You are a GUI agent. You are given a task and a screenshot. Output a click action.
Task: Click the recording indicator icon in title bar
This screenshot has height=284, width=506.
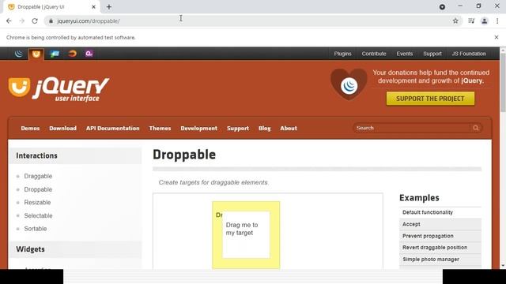pyautogui.click(x=442, y=7)
